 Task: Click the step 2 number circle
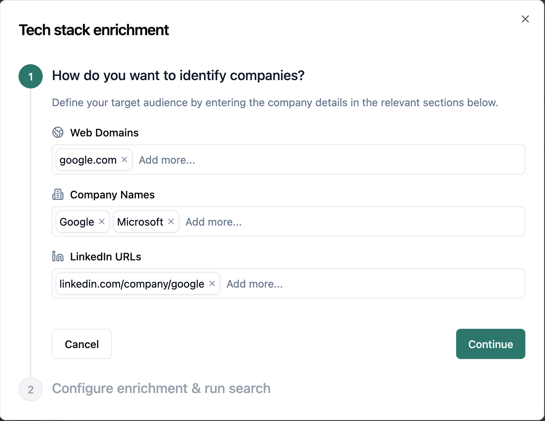pos(31,389)
